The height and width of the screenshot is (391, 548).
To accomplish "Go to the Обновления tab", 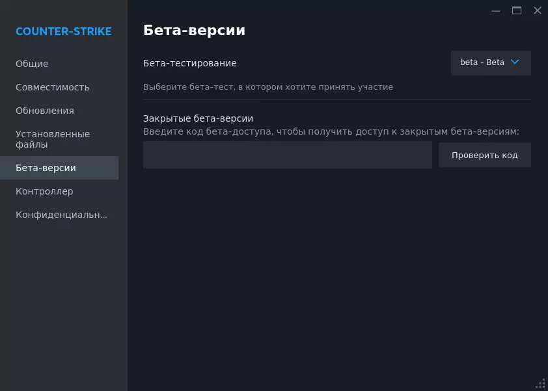I will point(45,111).
